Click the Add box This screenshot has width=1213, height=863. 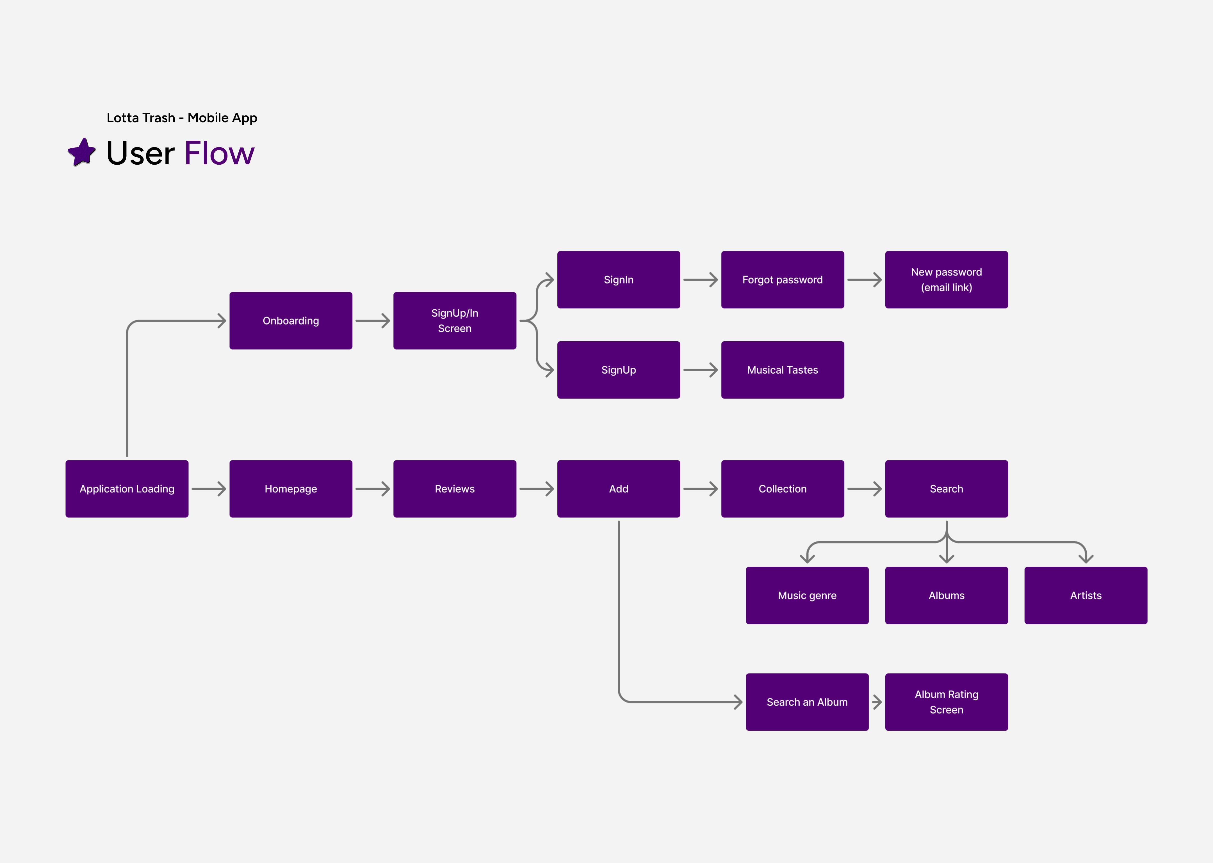[618, 488]
